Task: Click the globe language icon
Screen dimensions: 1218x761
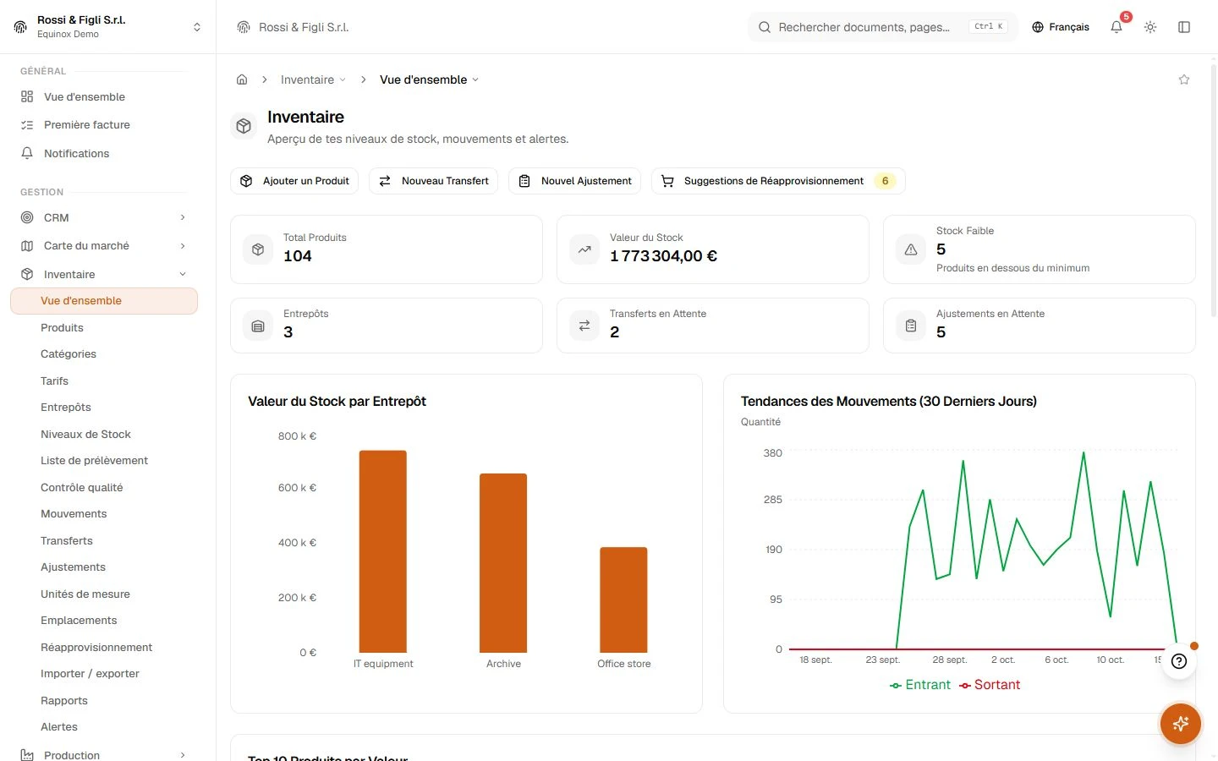Action: pyautogui.click(x=1038, y=27)
